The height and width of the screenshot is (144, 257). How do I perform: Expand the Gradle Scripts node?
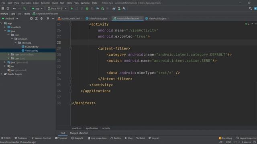[x=2, y=74]
